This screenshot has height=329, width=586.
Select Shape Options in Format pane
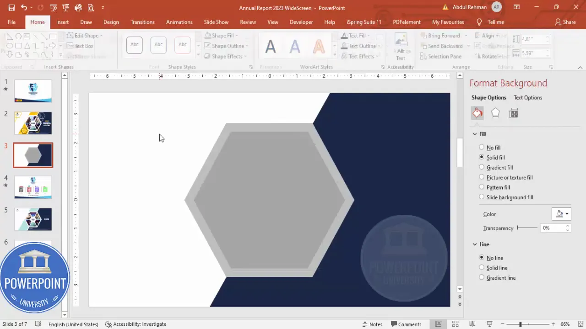click(x=489, y=97)
